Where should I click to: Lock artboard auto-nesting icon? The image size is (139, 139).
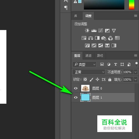click(104, 80)
